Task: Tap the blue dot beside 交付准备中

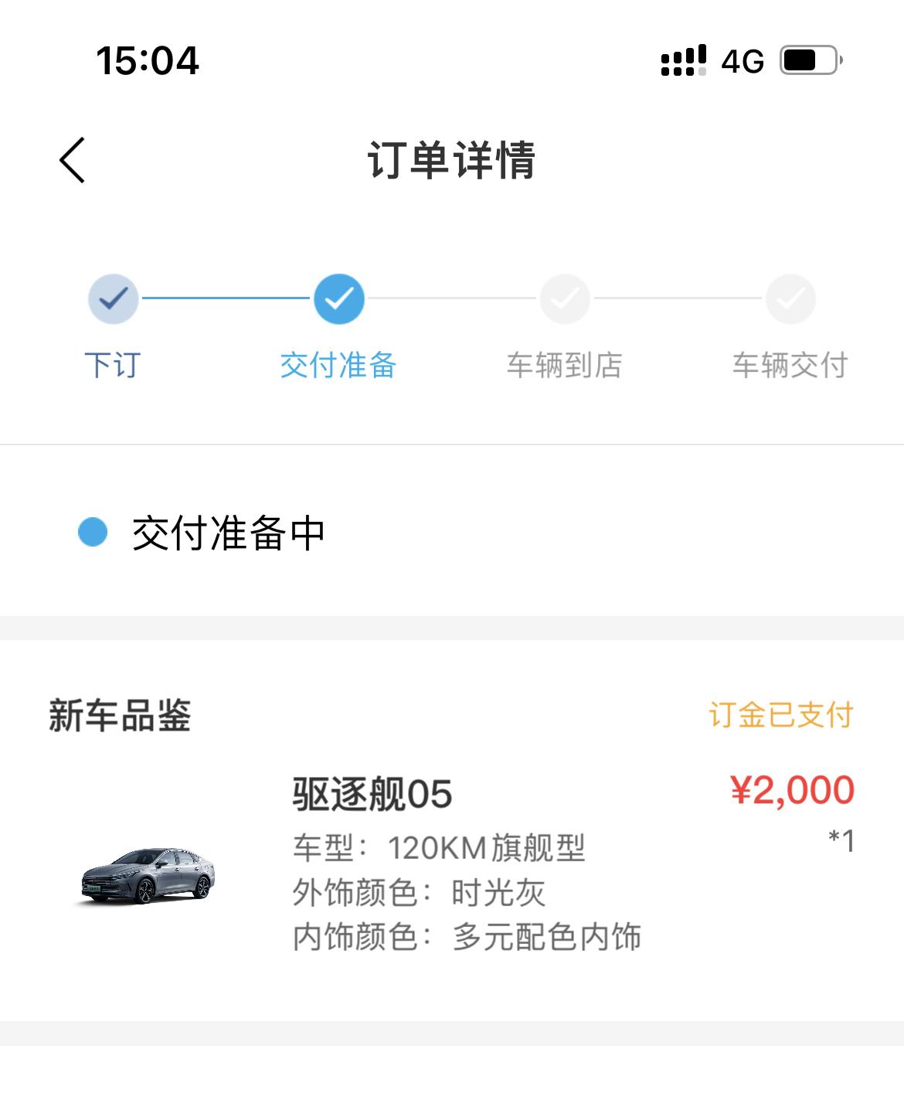Action: click(x=93, y=532)
